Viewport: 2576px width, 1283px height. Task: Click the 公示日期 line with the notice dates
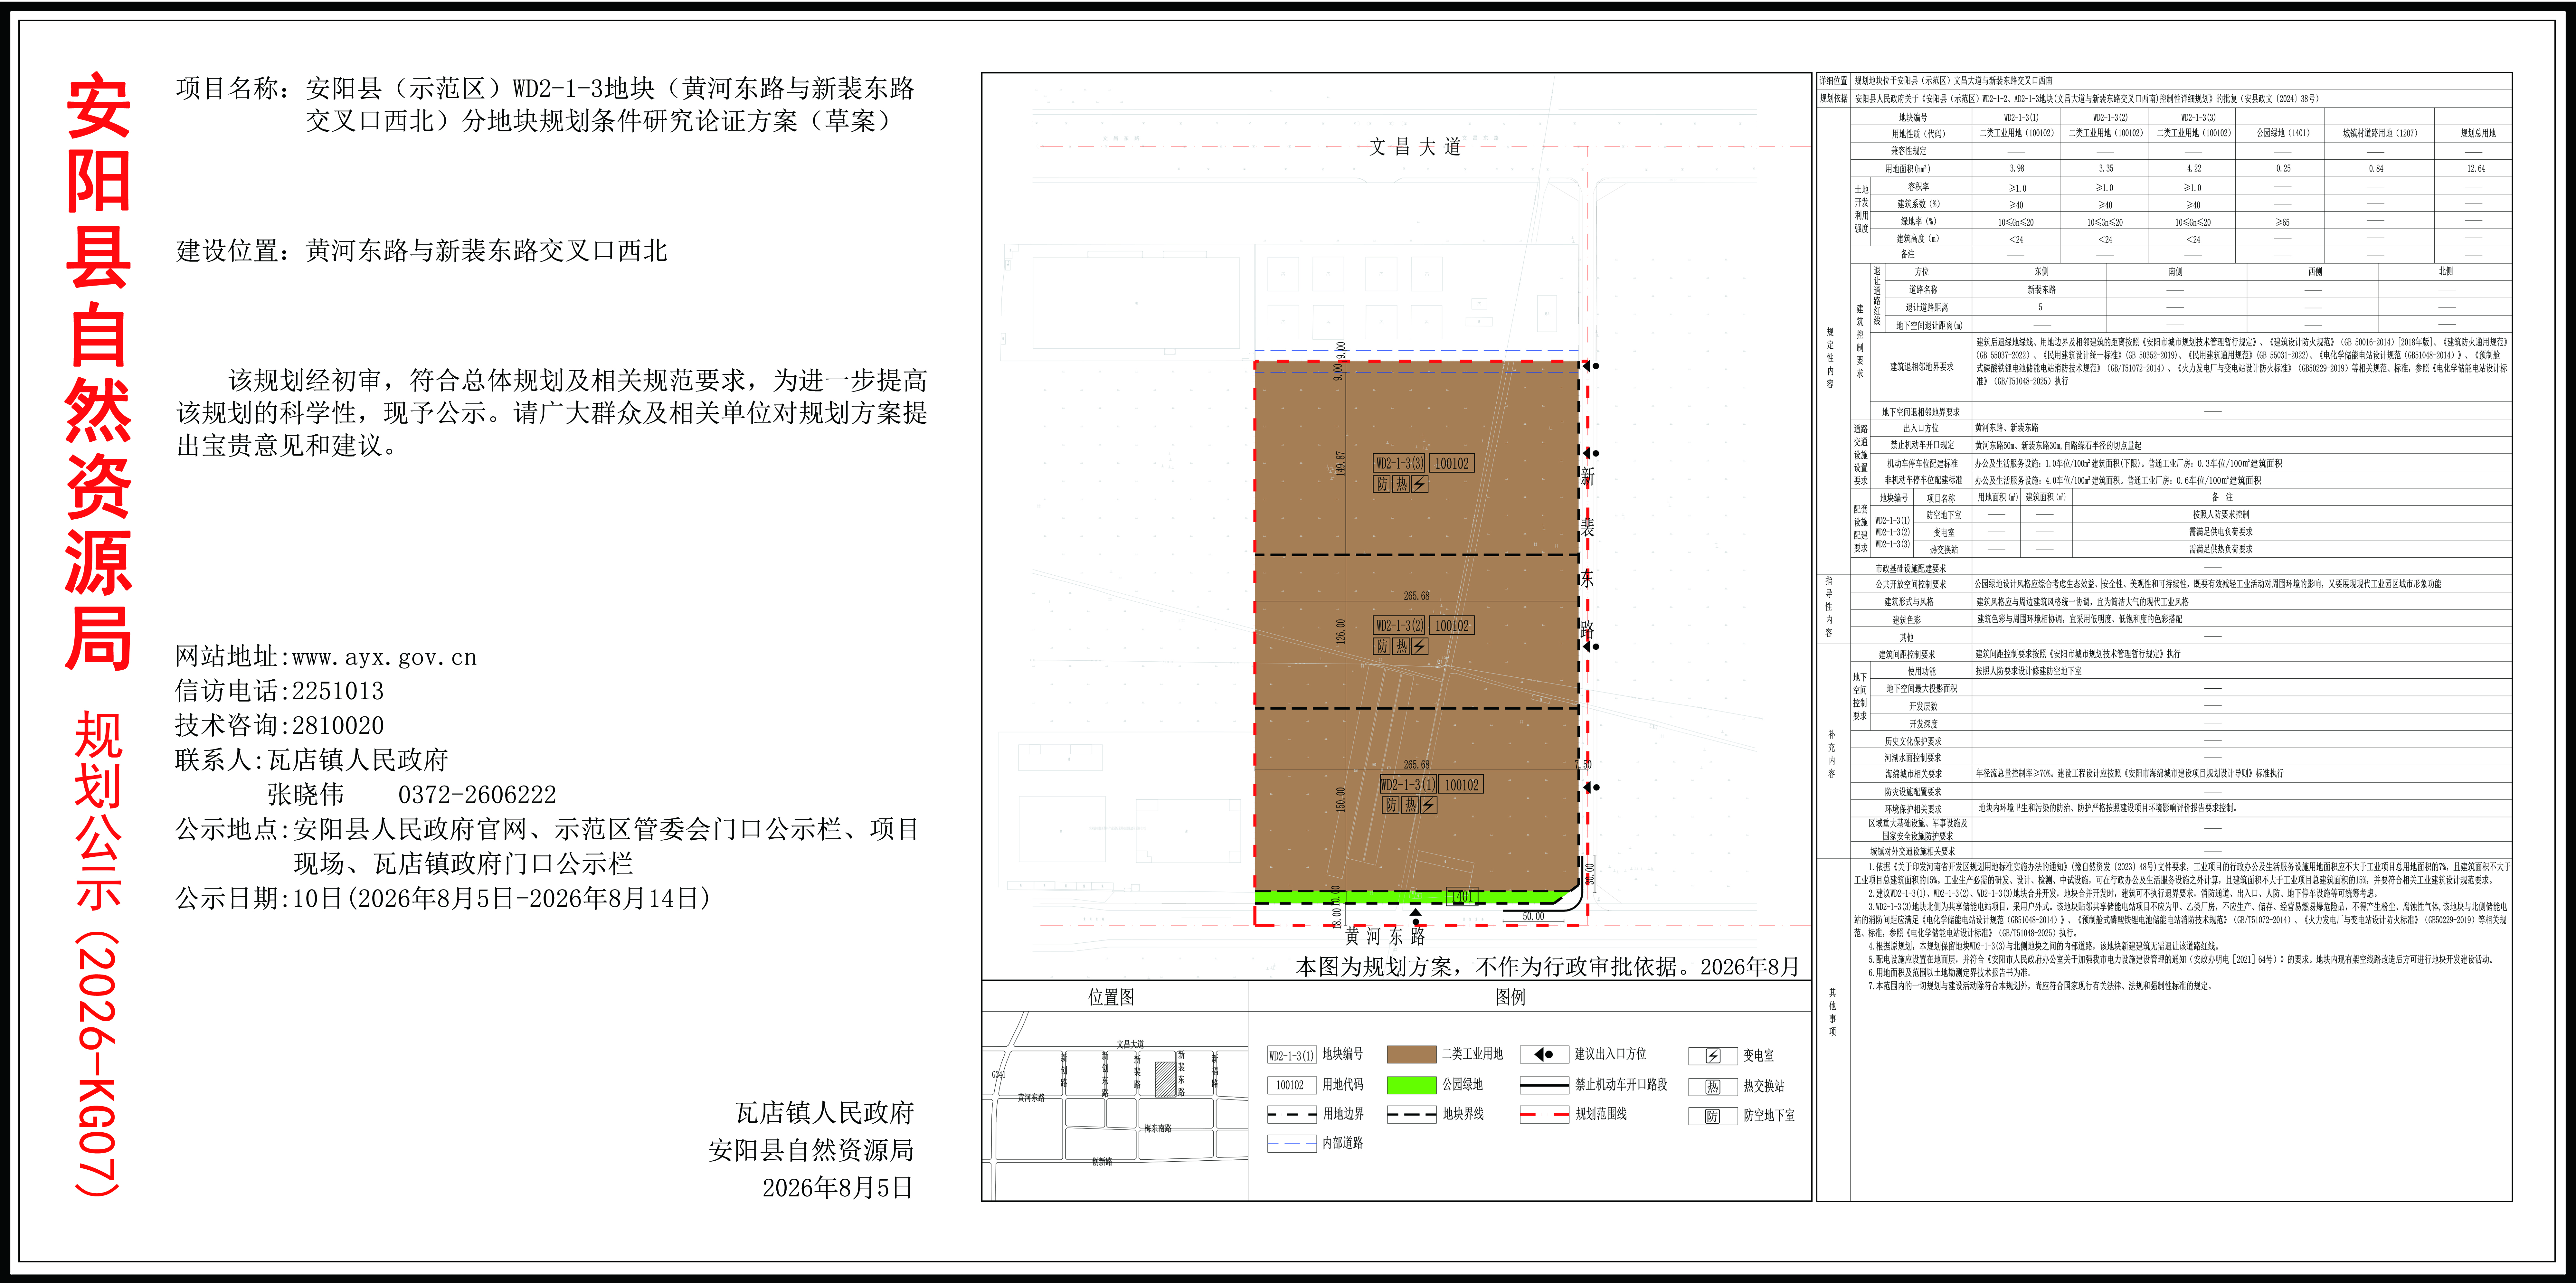tap(443, 898)
